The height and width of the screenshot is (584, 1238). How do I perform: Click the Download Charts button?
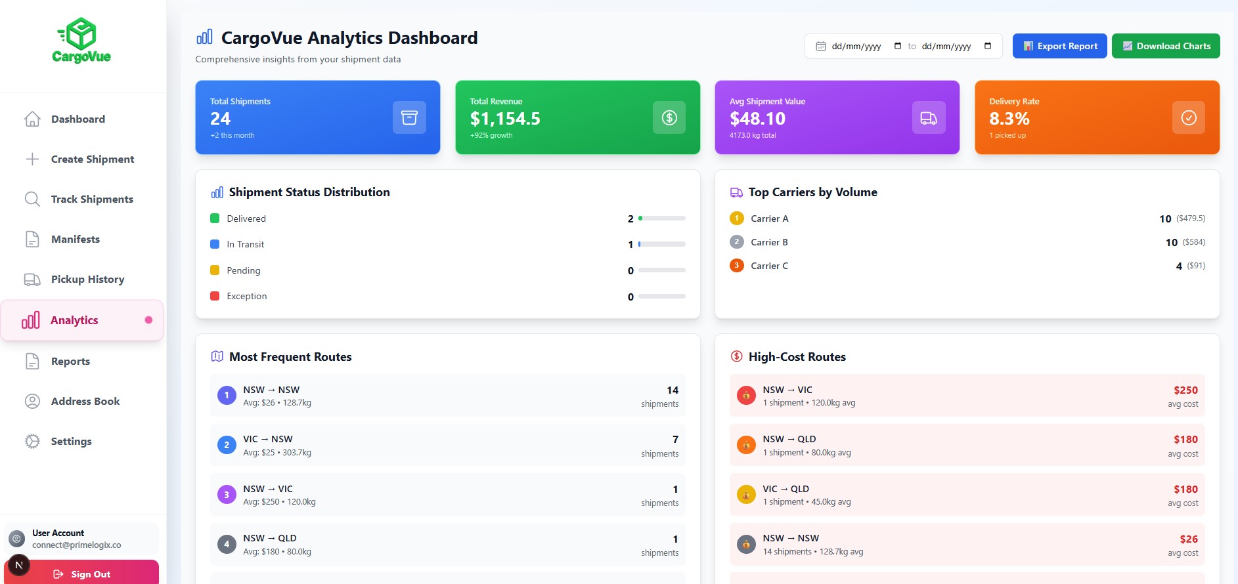tap(1166, 46)
